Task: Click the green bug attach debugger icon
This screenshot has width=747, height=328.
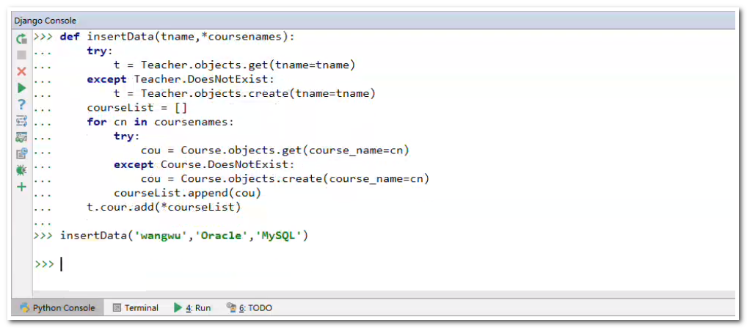Action: pos(21,170)
